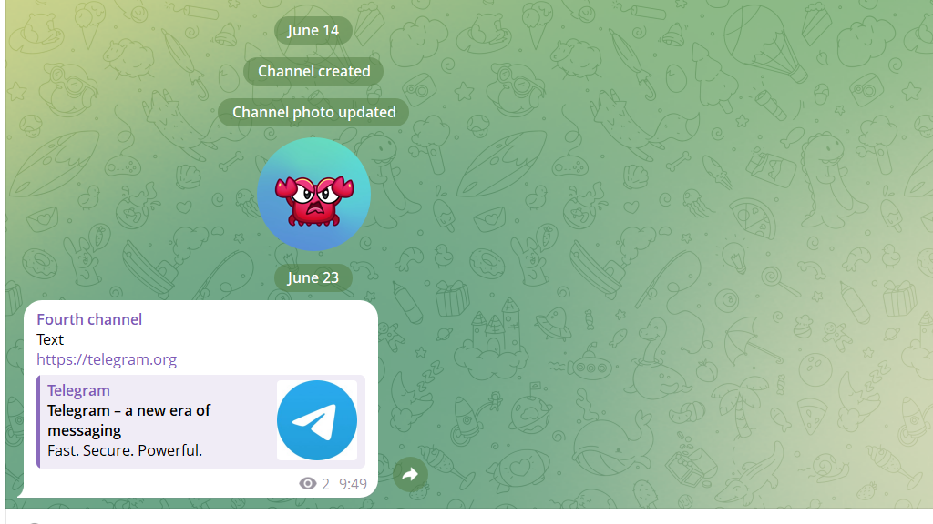Click the 'Channel photo updated' service message
The height and width of the screenshot is (524, 933).
[x=313, y=112]
